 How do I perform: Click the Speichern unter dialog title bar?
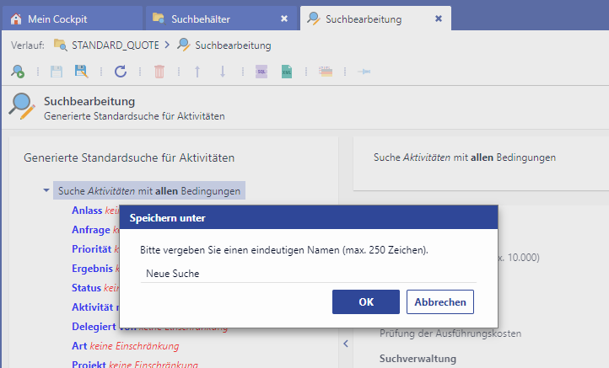pyautogui.click(x=309, y=217)
